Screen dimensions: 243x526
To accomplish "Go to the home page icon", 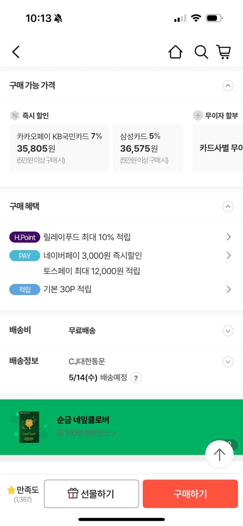I will tap(175, 52).
